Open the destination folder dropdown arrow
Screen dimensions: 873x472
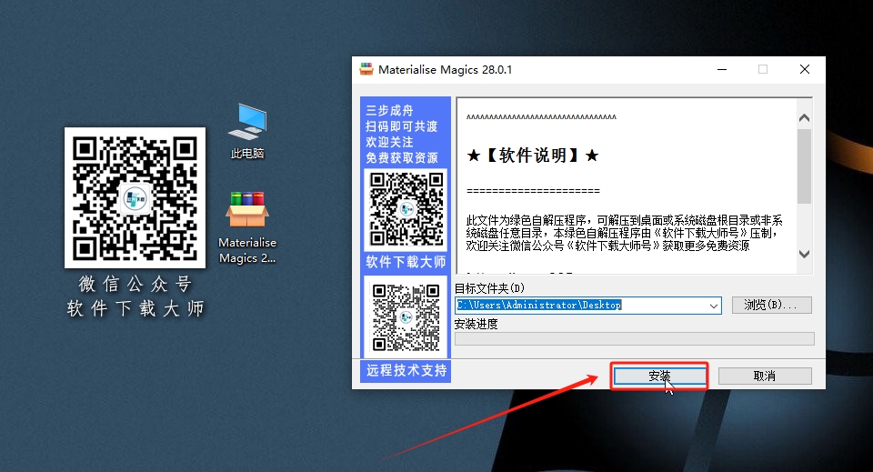[x=713, y=306]
